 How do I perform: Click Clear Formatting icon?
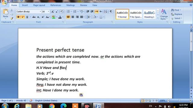click(x=62, y=12)
